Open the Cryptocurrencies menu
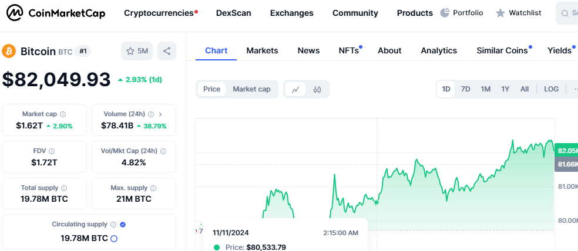 coord(159,13)
